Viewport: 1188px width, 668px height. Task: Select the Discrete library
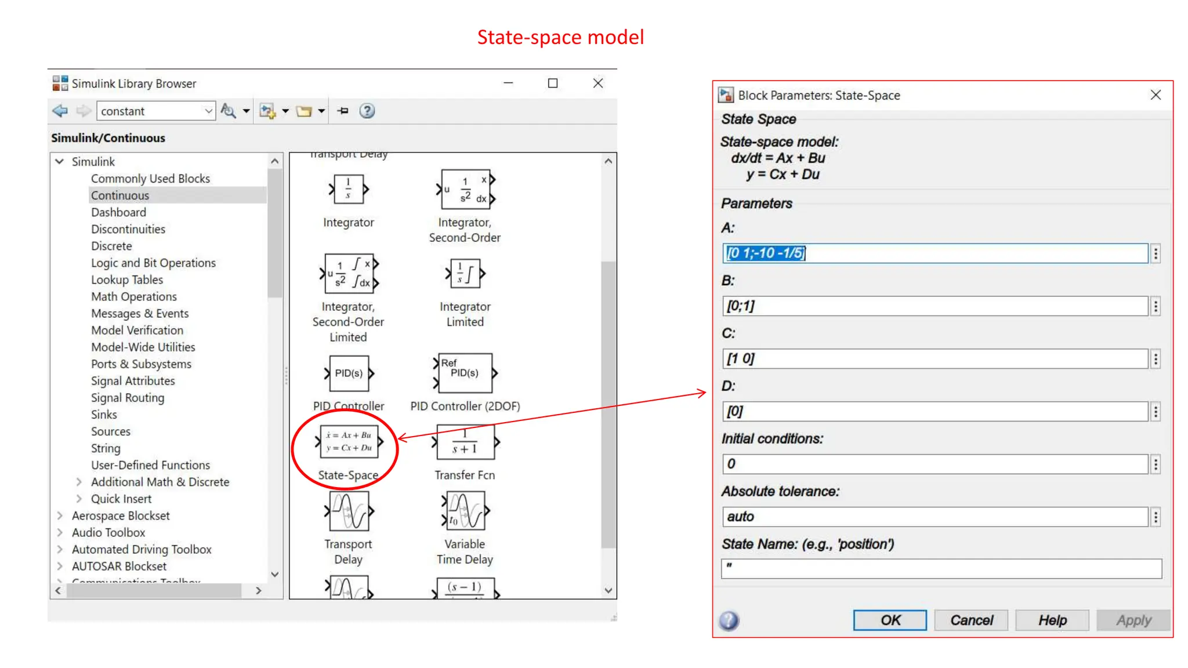pyautogui.click(x=111, y=246)
